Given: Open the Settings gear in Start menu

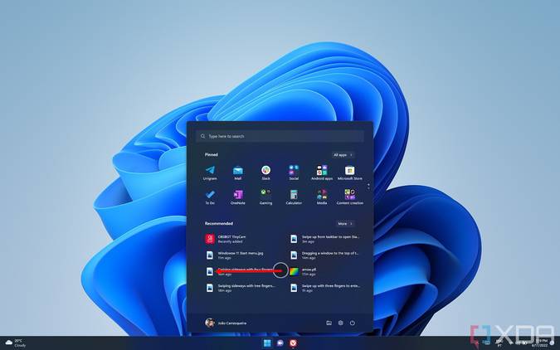Looking at the screenshot, I should coord(341,323).
